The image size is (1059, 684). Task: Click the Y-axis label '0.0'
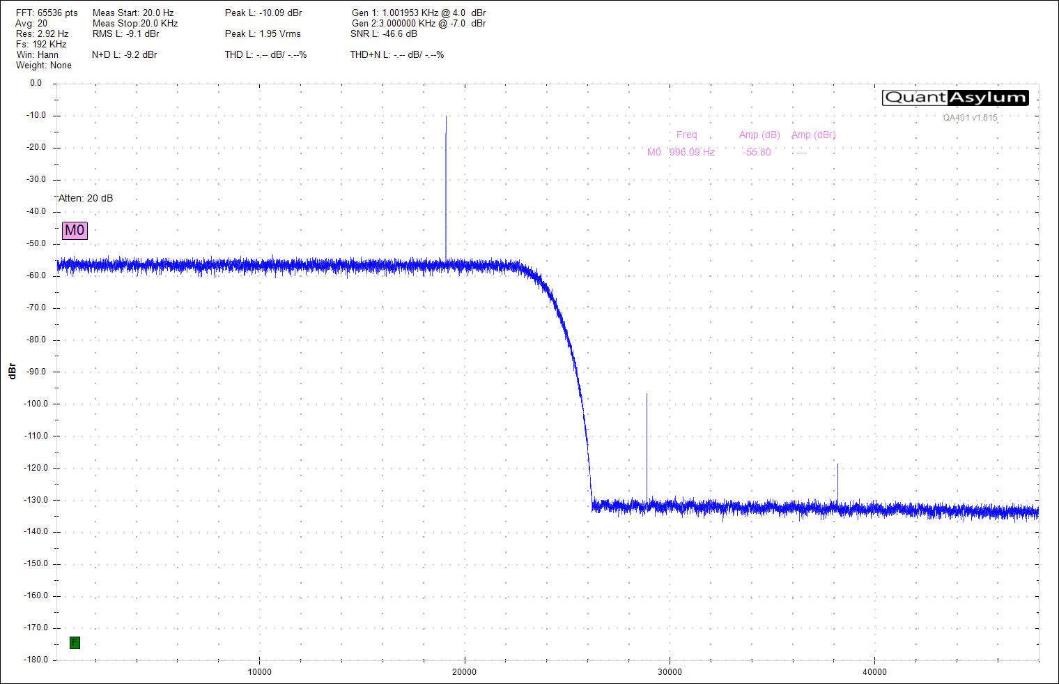coord(36,83)
